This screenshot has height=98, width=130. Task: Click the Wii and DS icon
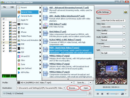tap(19, 56)
